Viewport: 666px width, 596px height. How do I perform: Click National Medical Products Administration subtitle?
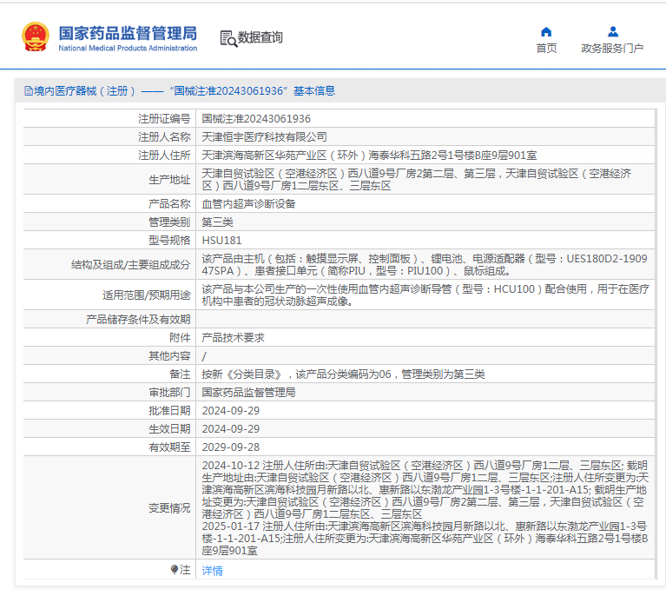pos(128,48)
